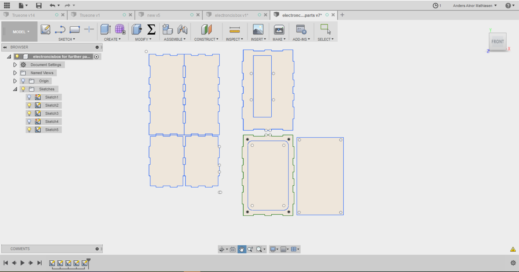Click the New Component icon
Screen dimensions: 519x272
[168, 29]
